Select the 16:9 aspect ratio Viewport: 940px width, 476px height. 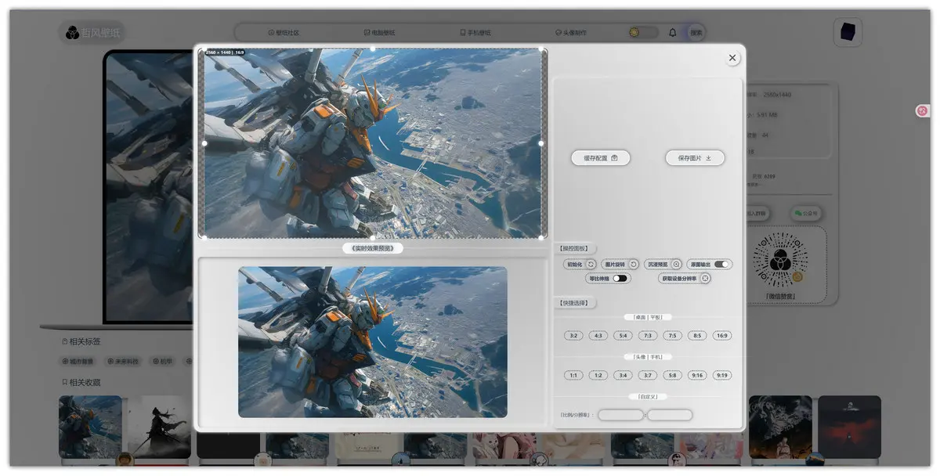click(x=721, y=336)
